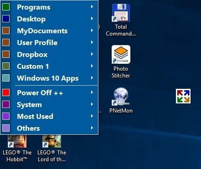
Task: Expand the Programs submenu arrow
Action: [x=92, y=7]
